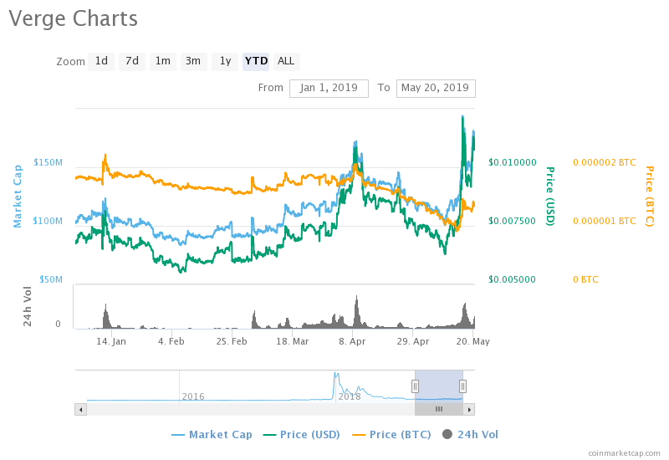Click the scrollbar left arrow
Image resolution: width=669 pixels, height=460 pixels.
pyautogui.click(x=80, y=410)
